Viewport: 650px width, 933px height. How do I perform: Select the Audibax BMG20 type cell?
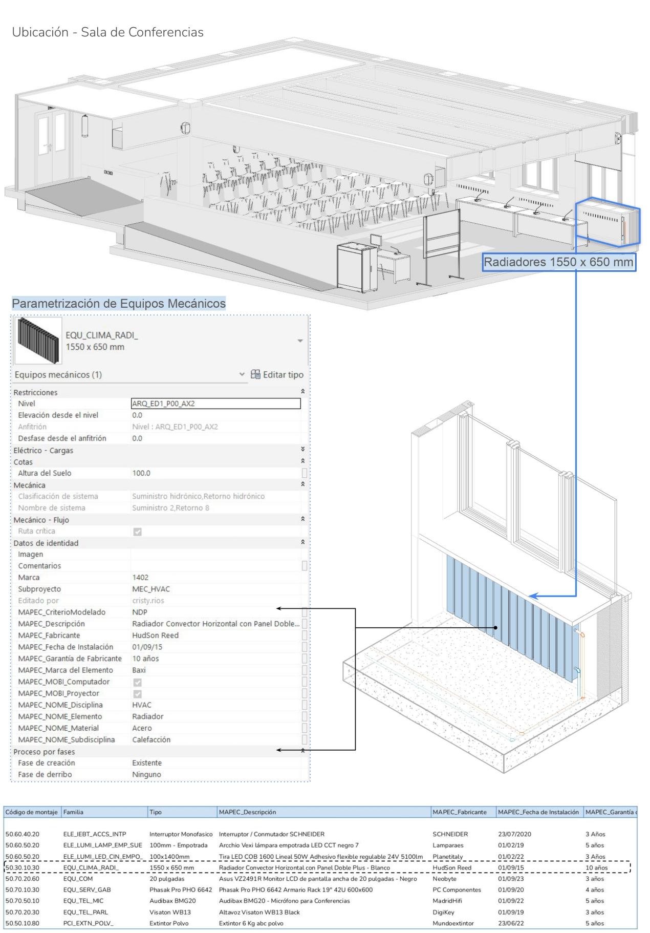click(172, 901)
